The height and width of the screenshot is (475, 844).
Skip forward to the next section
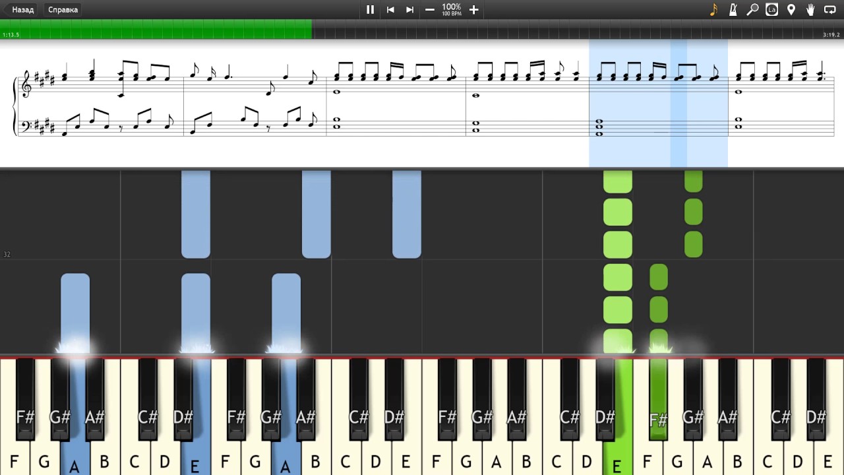(409, 10)
